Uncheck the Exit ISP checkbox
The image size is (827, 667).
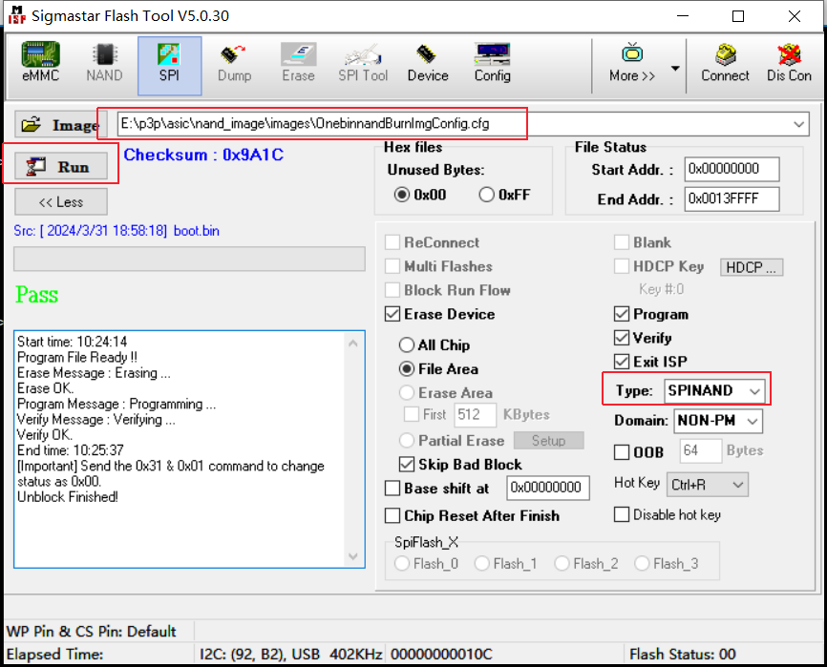pos(622,362)
